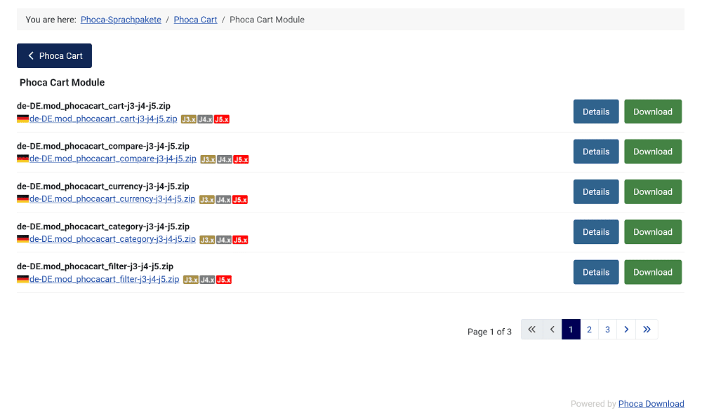Click the Phoca Cart Module breadcrumb text
Screen dimensions: 702x413
[267, 20]
